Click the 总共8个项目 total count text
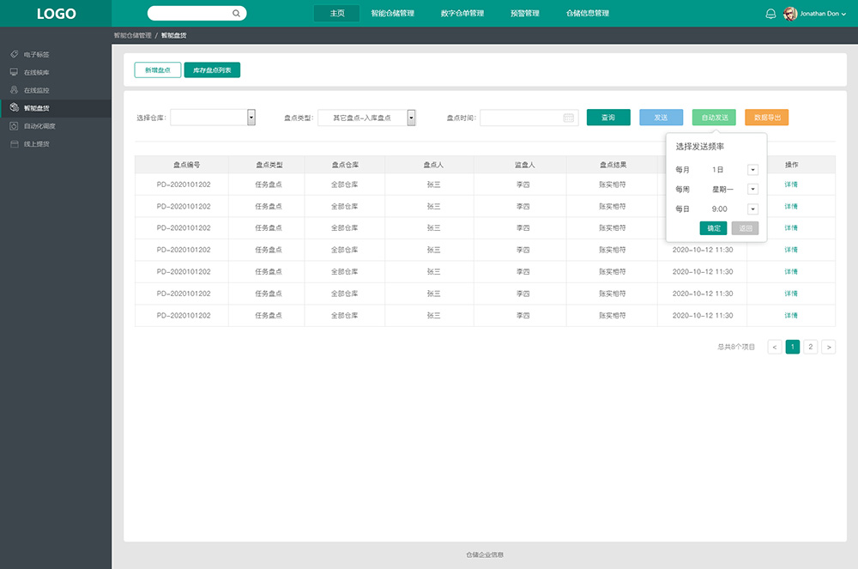This screenshot has width=858, height=569. pos(736,347)
